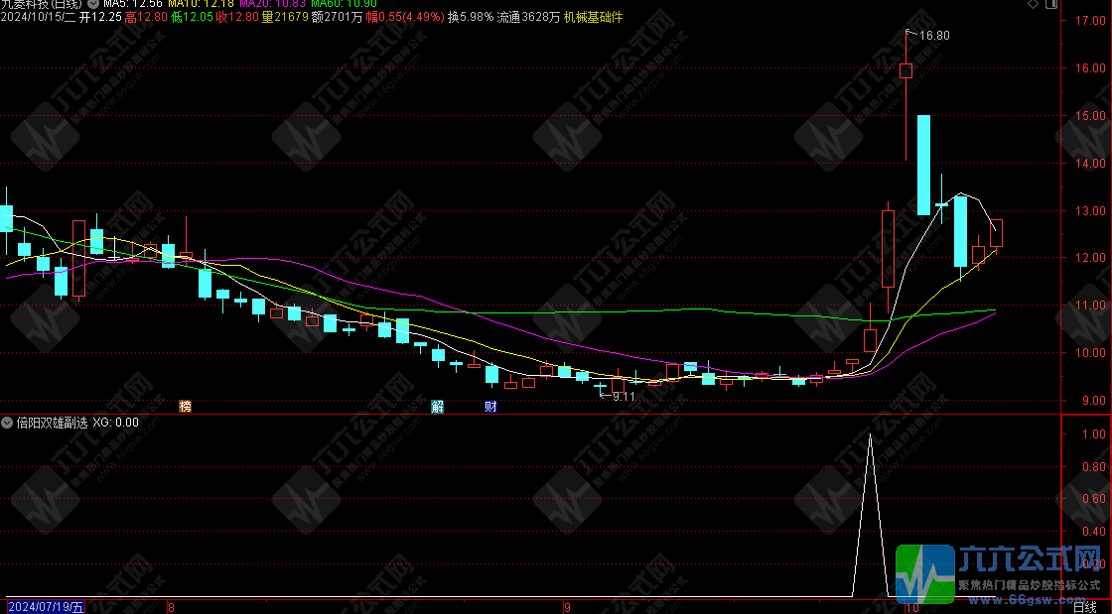Open the 机械基础件 sector link
The height and width of the screenshot is (614, 1112).
[x=593, y=18]
